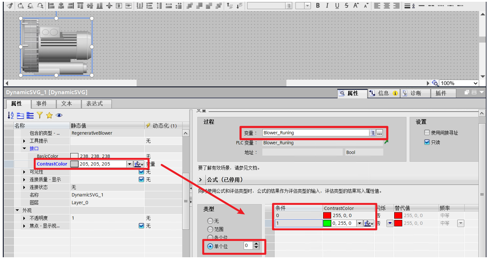Click the Bold formatting icon
The width and height of the screenshot is (490, 259).
tap(317, 6)
